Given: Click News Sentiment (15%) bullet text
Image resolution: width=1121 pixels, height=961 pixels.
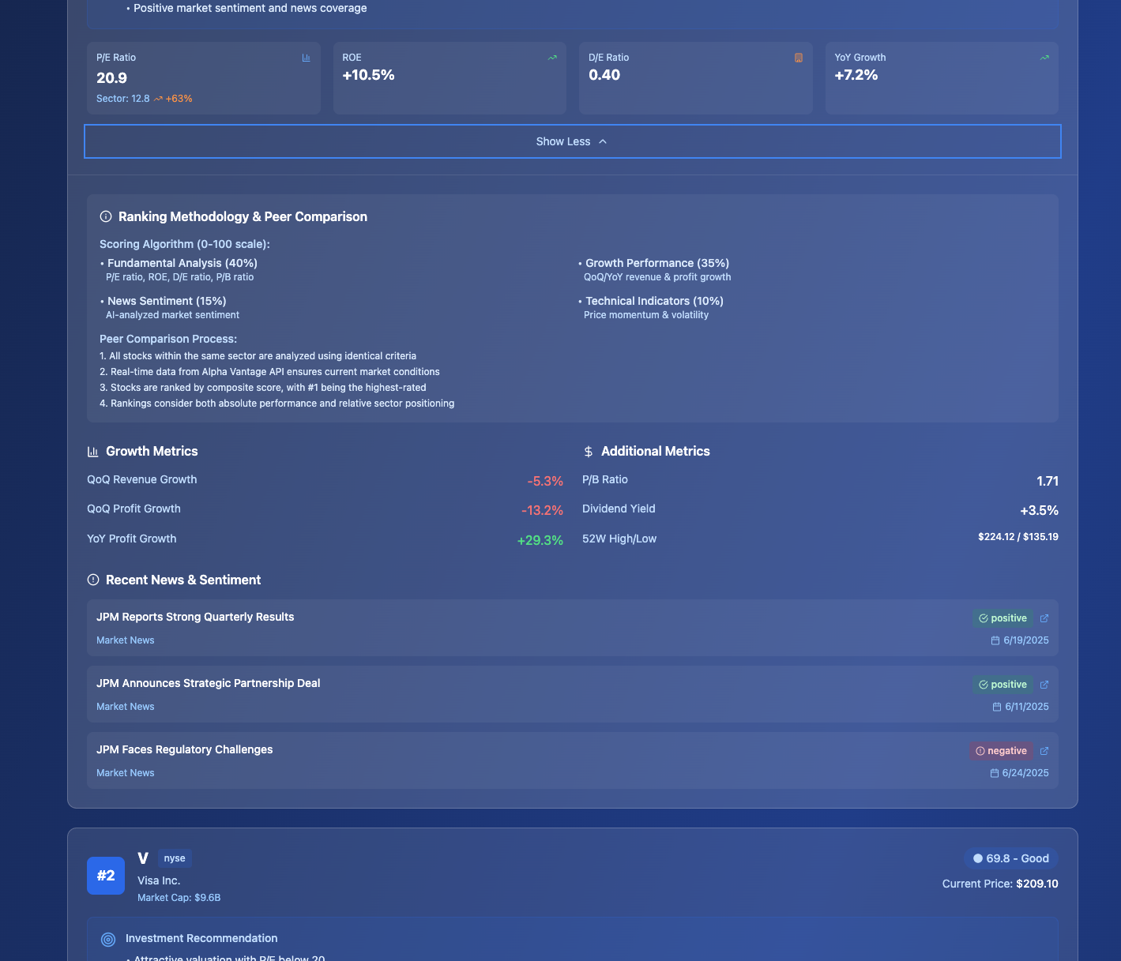Looking at the screenshot, I should pos(167,301).
